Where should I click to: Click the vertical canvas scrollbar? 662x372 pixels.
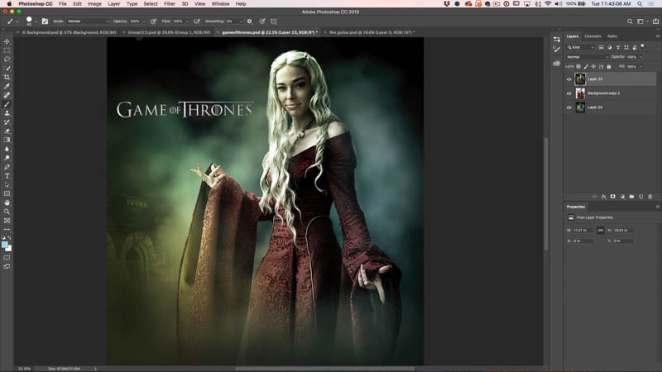(545, 194)
